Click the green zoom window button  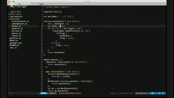[14, 1]
